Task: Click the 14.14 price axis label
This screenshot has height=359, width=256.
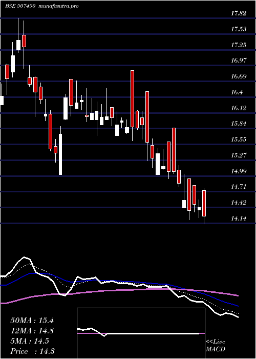Action: coord(239,218)
